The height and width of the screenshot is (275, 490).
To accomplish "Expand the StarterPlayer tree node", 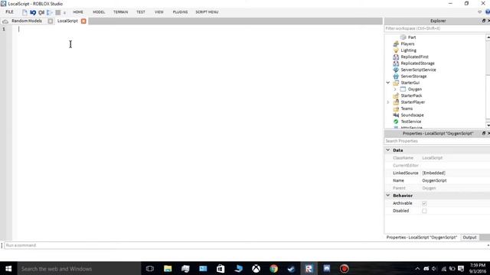I will (388, 102).
